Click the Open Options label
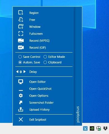Image resolution: width=109 pixels, height=134 pixels. coord(39,96)
